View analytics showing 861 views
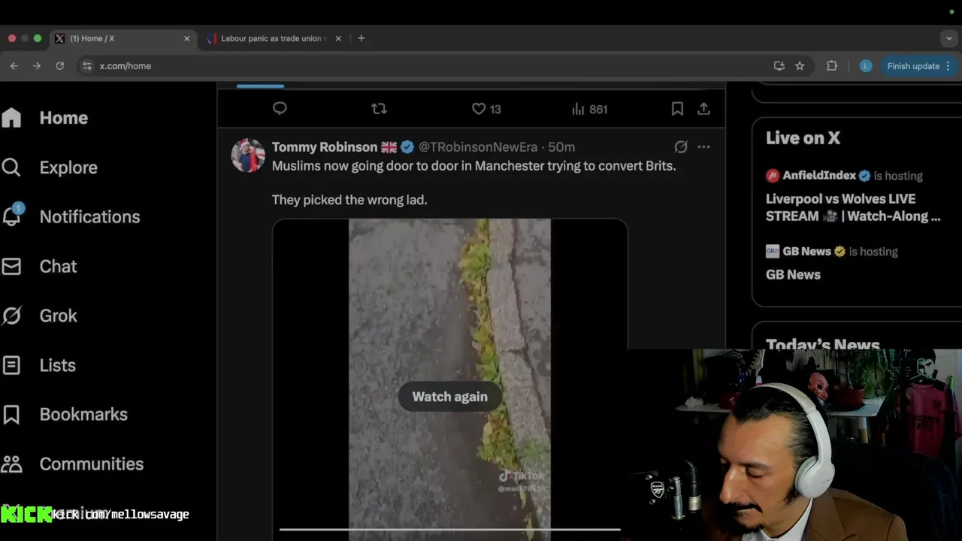Viewport: 962px width, 541px height. point(589,109)
